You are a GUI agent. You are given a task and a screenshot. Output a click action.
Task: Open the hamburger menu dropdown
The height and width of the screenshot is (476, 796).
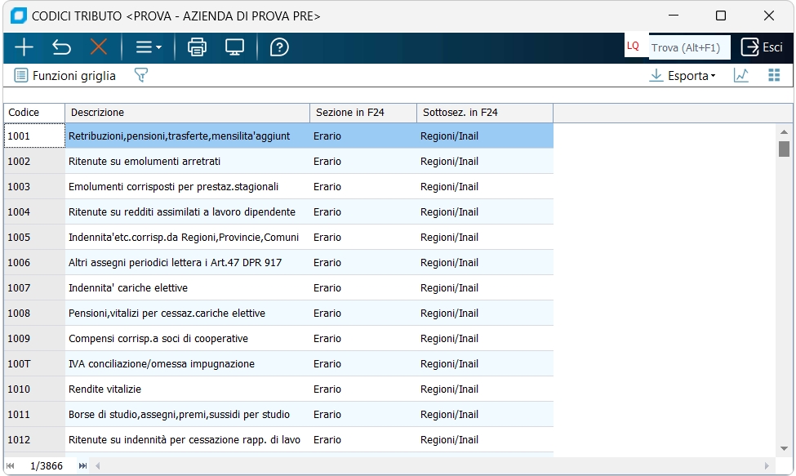pos(148,47)
